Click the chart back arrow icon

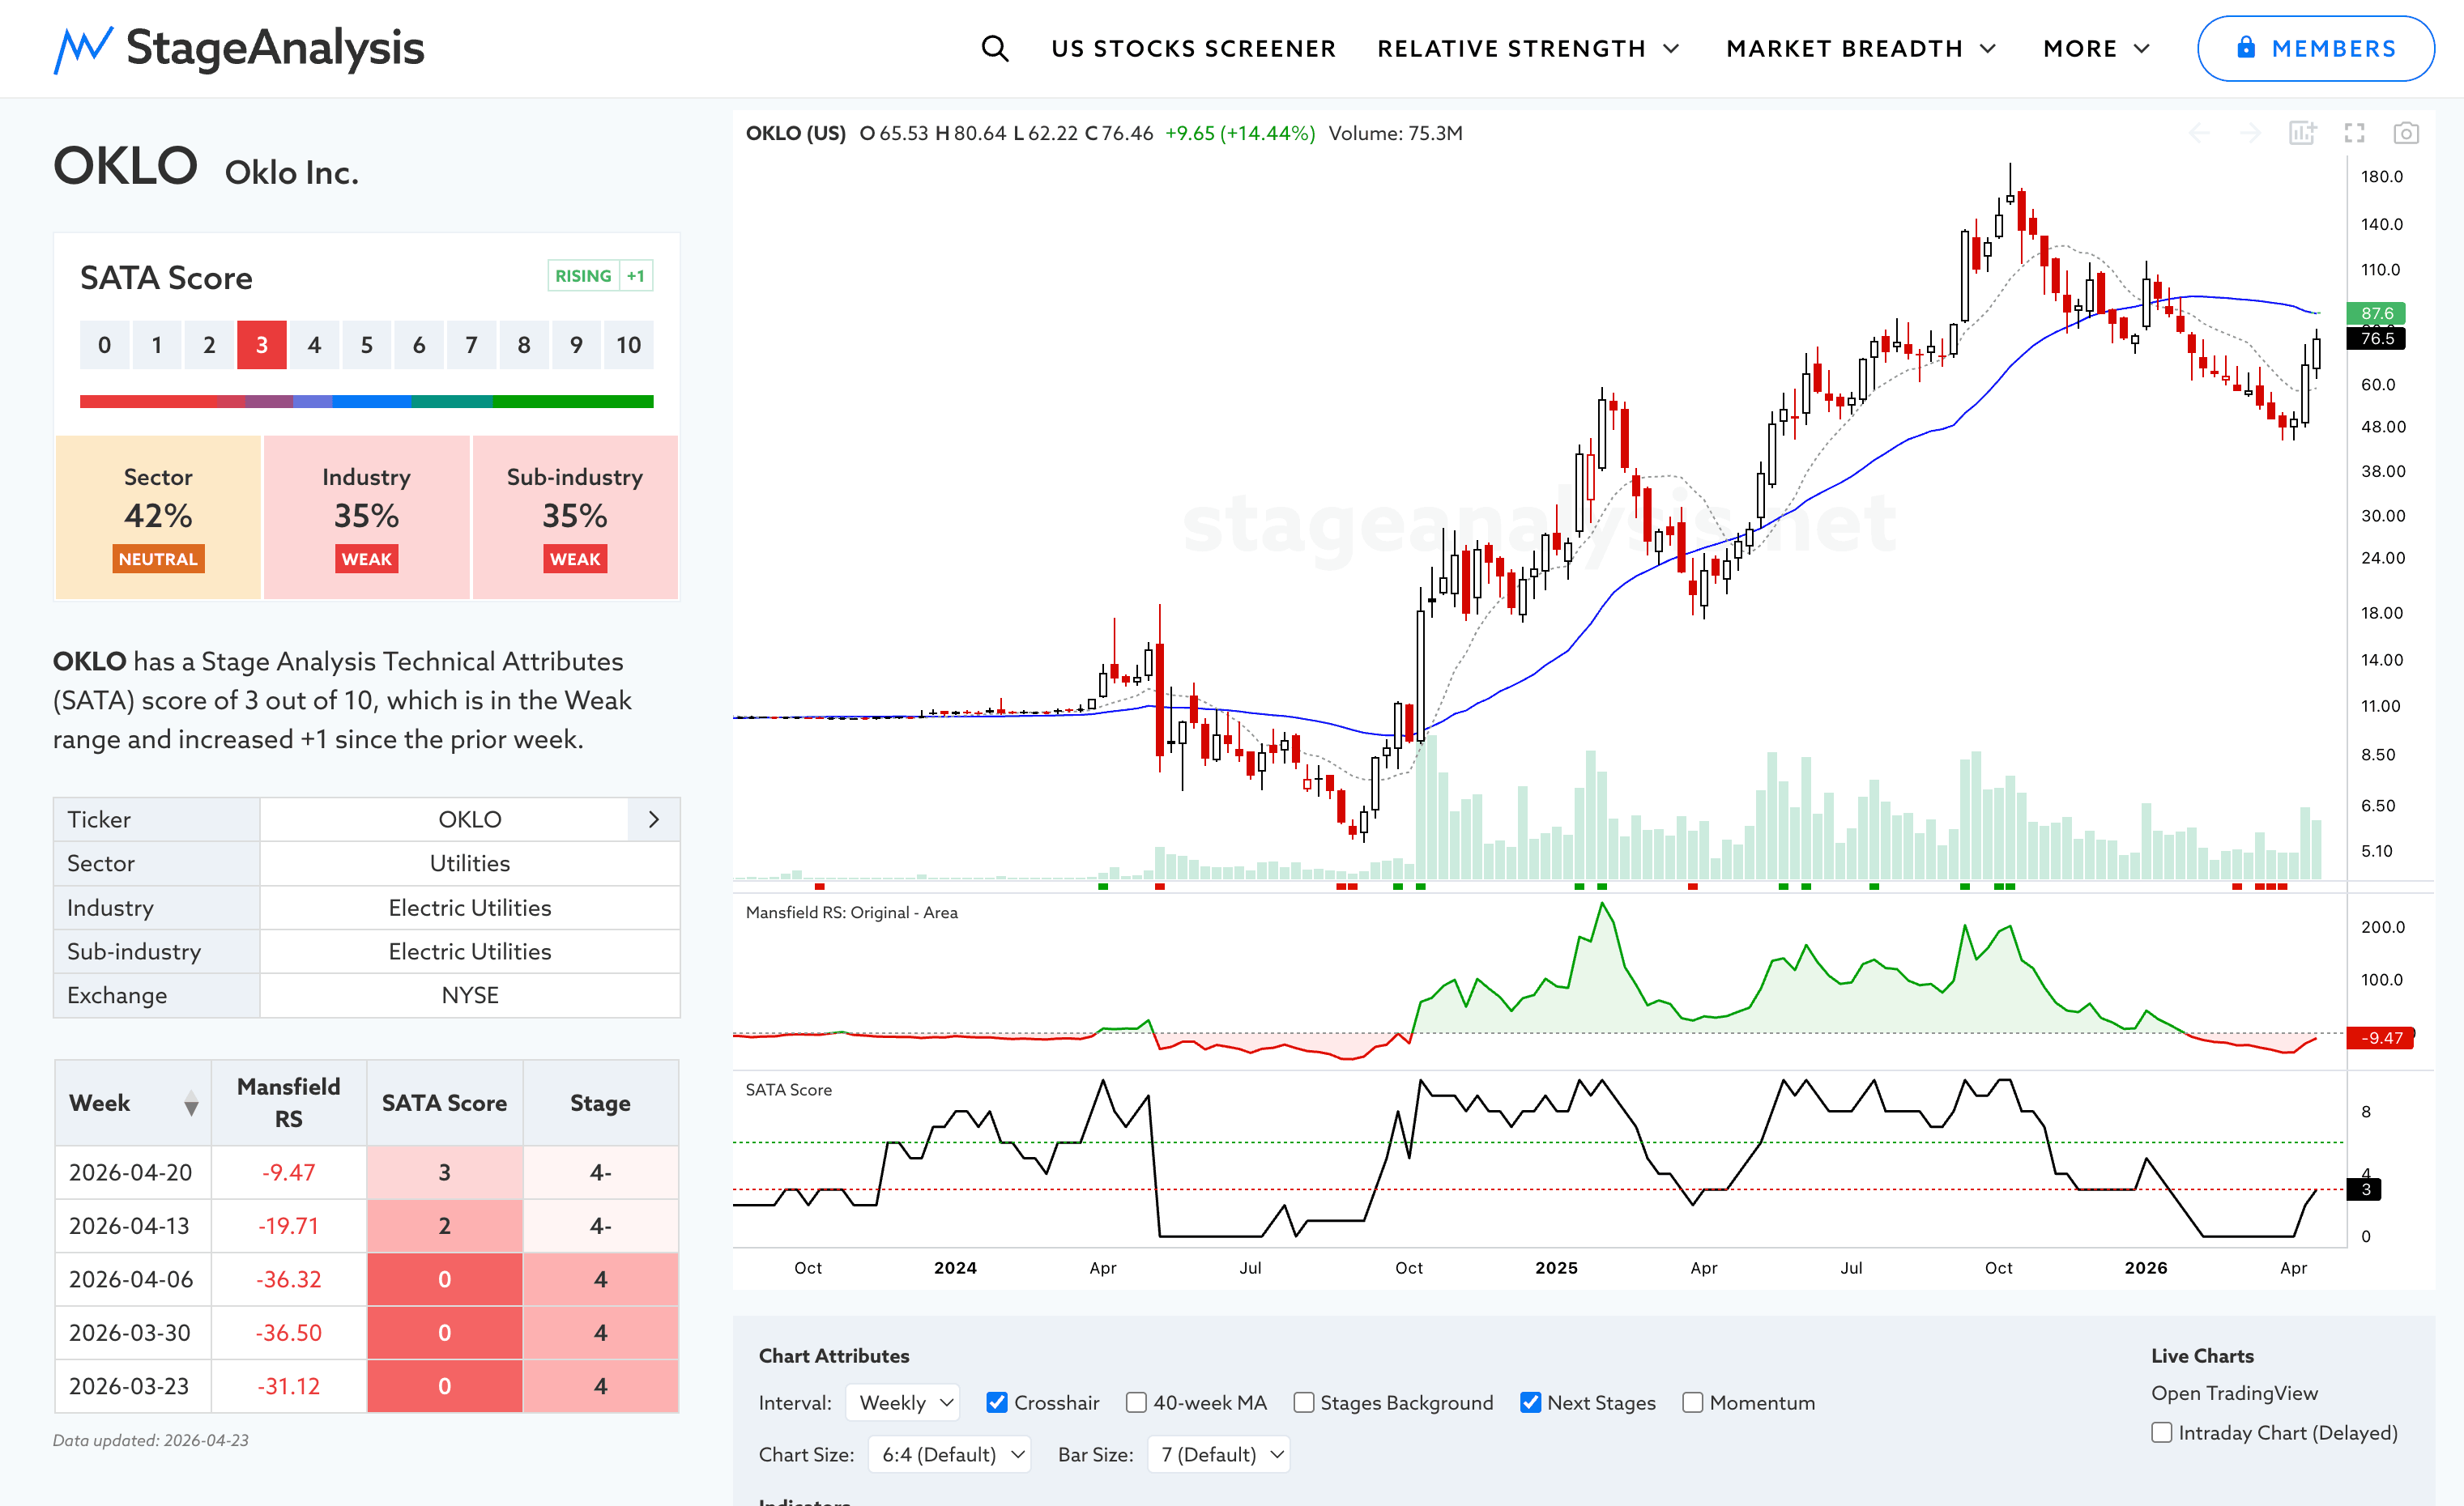pos(2199,133)
